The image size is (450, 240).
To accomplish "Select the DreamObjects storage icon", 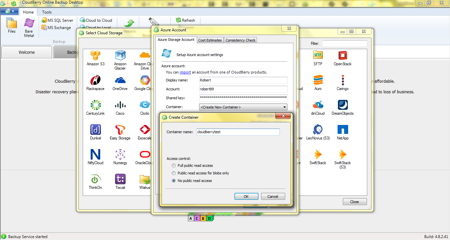I will point(343,105).
